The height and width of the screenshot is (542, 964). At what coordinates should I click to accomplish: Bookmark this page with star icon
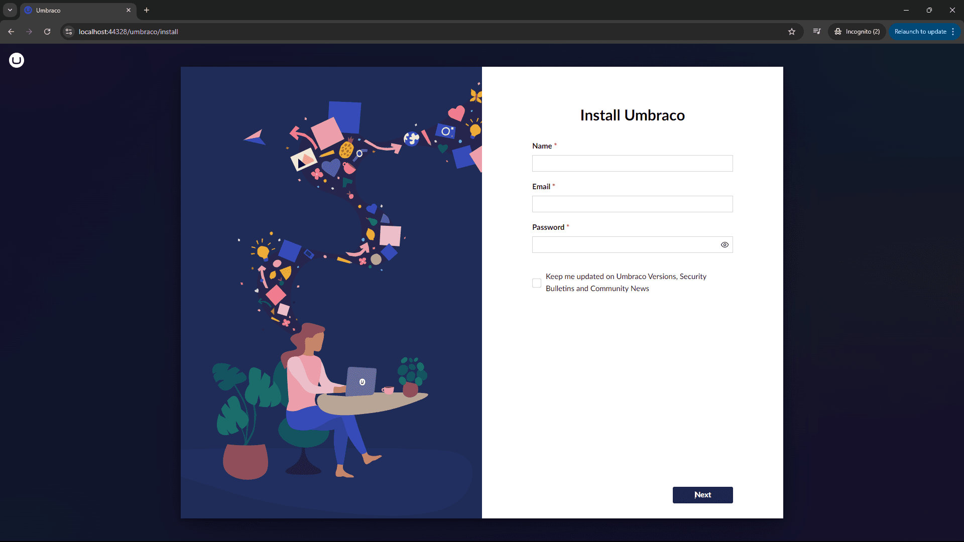pyautogui.click(x=792, y=32)
